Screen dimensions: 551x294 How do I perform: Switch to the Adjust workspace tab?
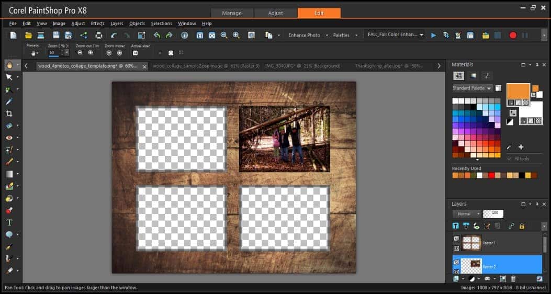275,13
